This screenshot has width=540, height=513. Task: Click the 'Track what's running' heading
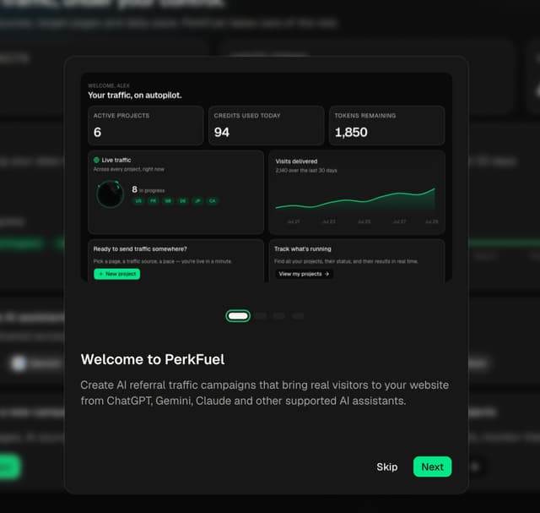click(x=303, y=249)
